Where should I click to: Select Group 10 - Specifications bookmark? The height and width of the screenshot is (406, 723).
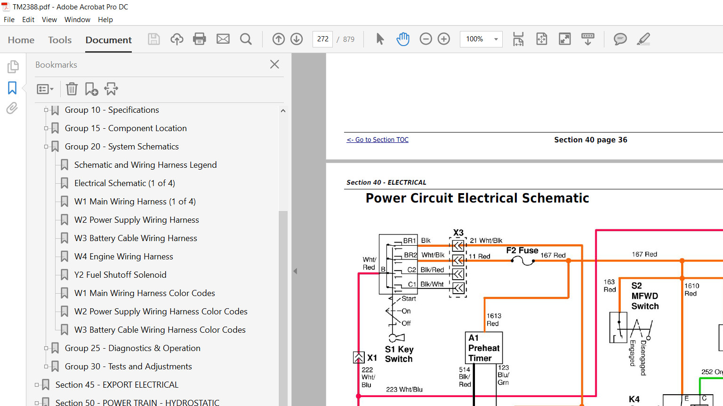tap(112, 110)
